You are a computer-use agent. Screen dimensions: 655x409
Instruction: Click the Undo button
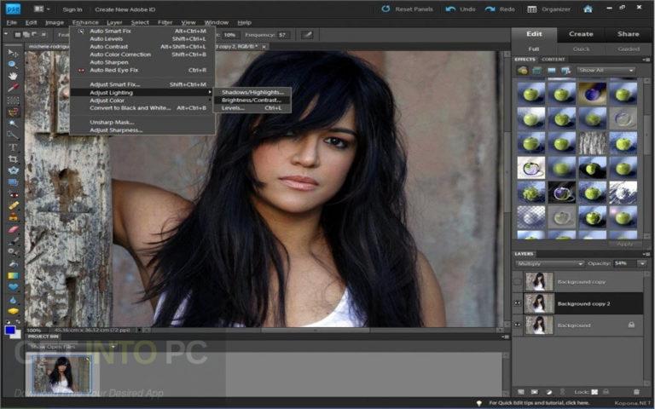coord(461,9)
